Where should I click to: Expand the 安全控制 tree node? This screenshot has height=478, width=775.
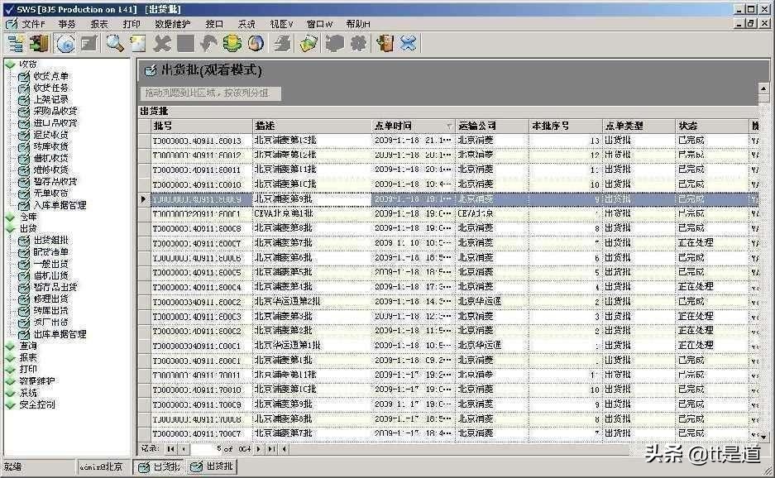pyautogui.click(x=10, y=405)
